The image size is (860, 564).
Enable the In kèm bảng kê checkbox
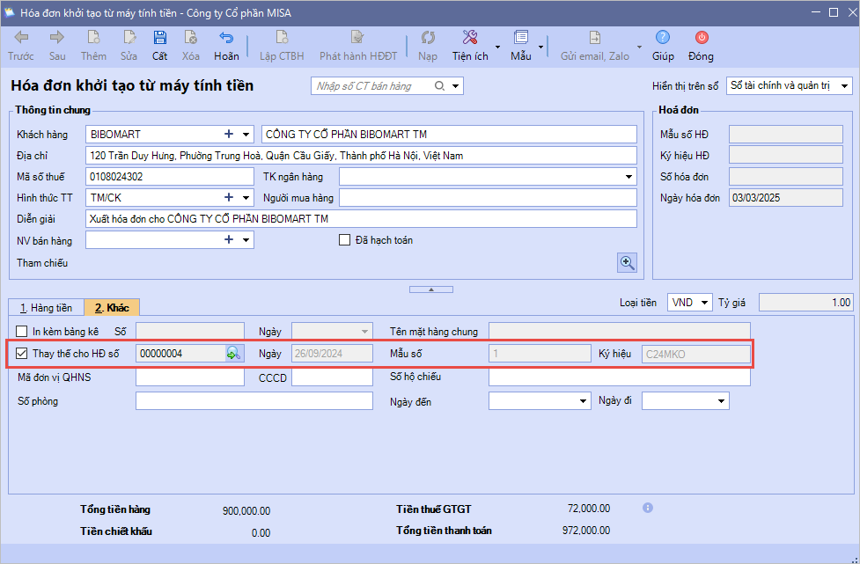pos(22,332)
